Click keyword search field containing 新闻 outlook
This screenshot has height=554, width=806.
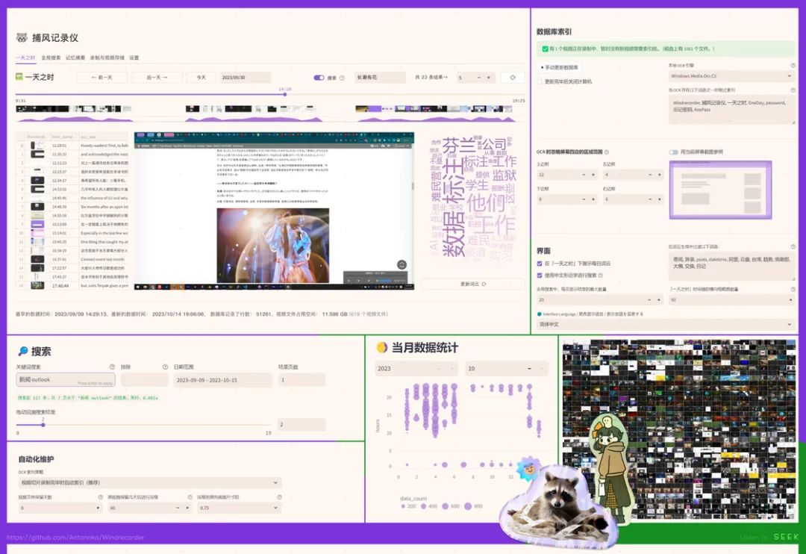coord(65,379)
